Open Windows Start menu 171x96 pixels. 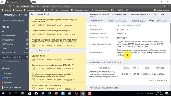coord(3,93)
